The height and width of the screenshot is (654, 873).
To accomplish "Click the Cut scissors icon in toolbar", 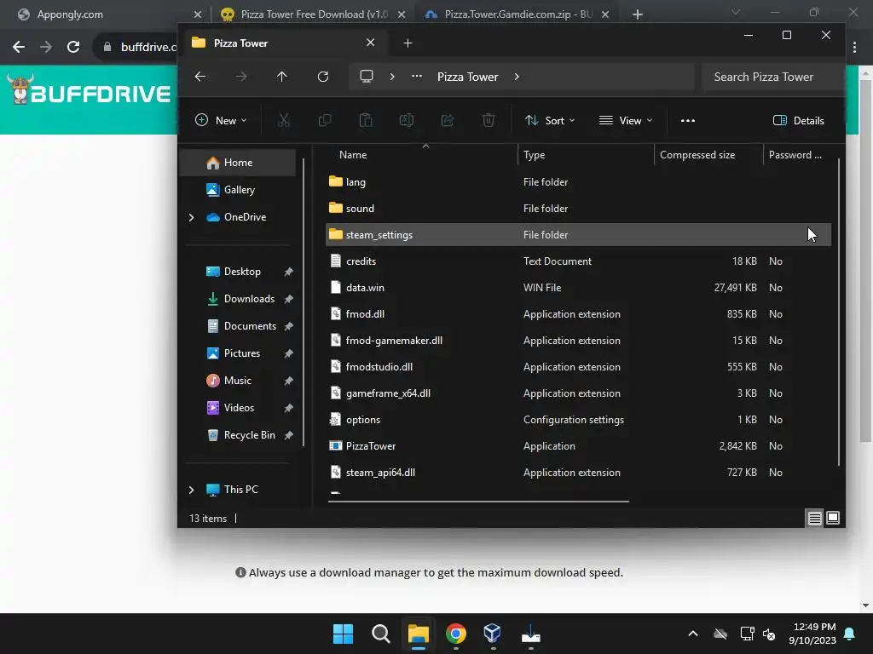I will pyautogui.click(x=284, y=120).
